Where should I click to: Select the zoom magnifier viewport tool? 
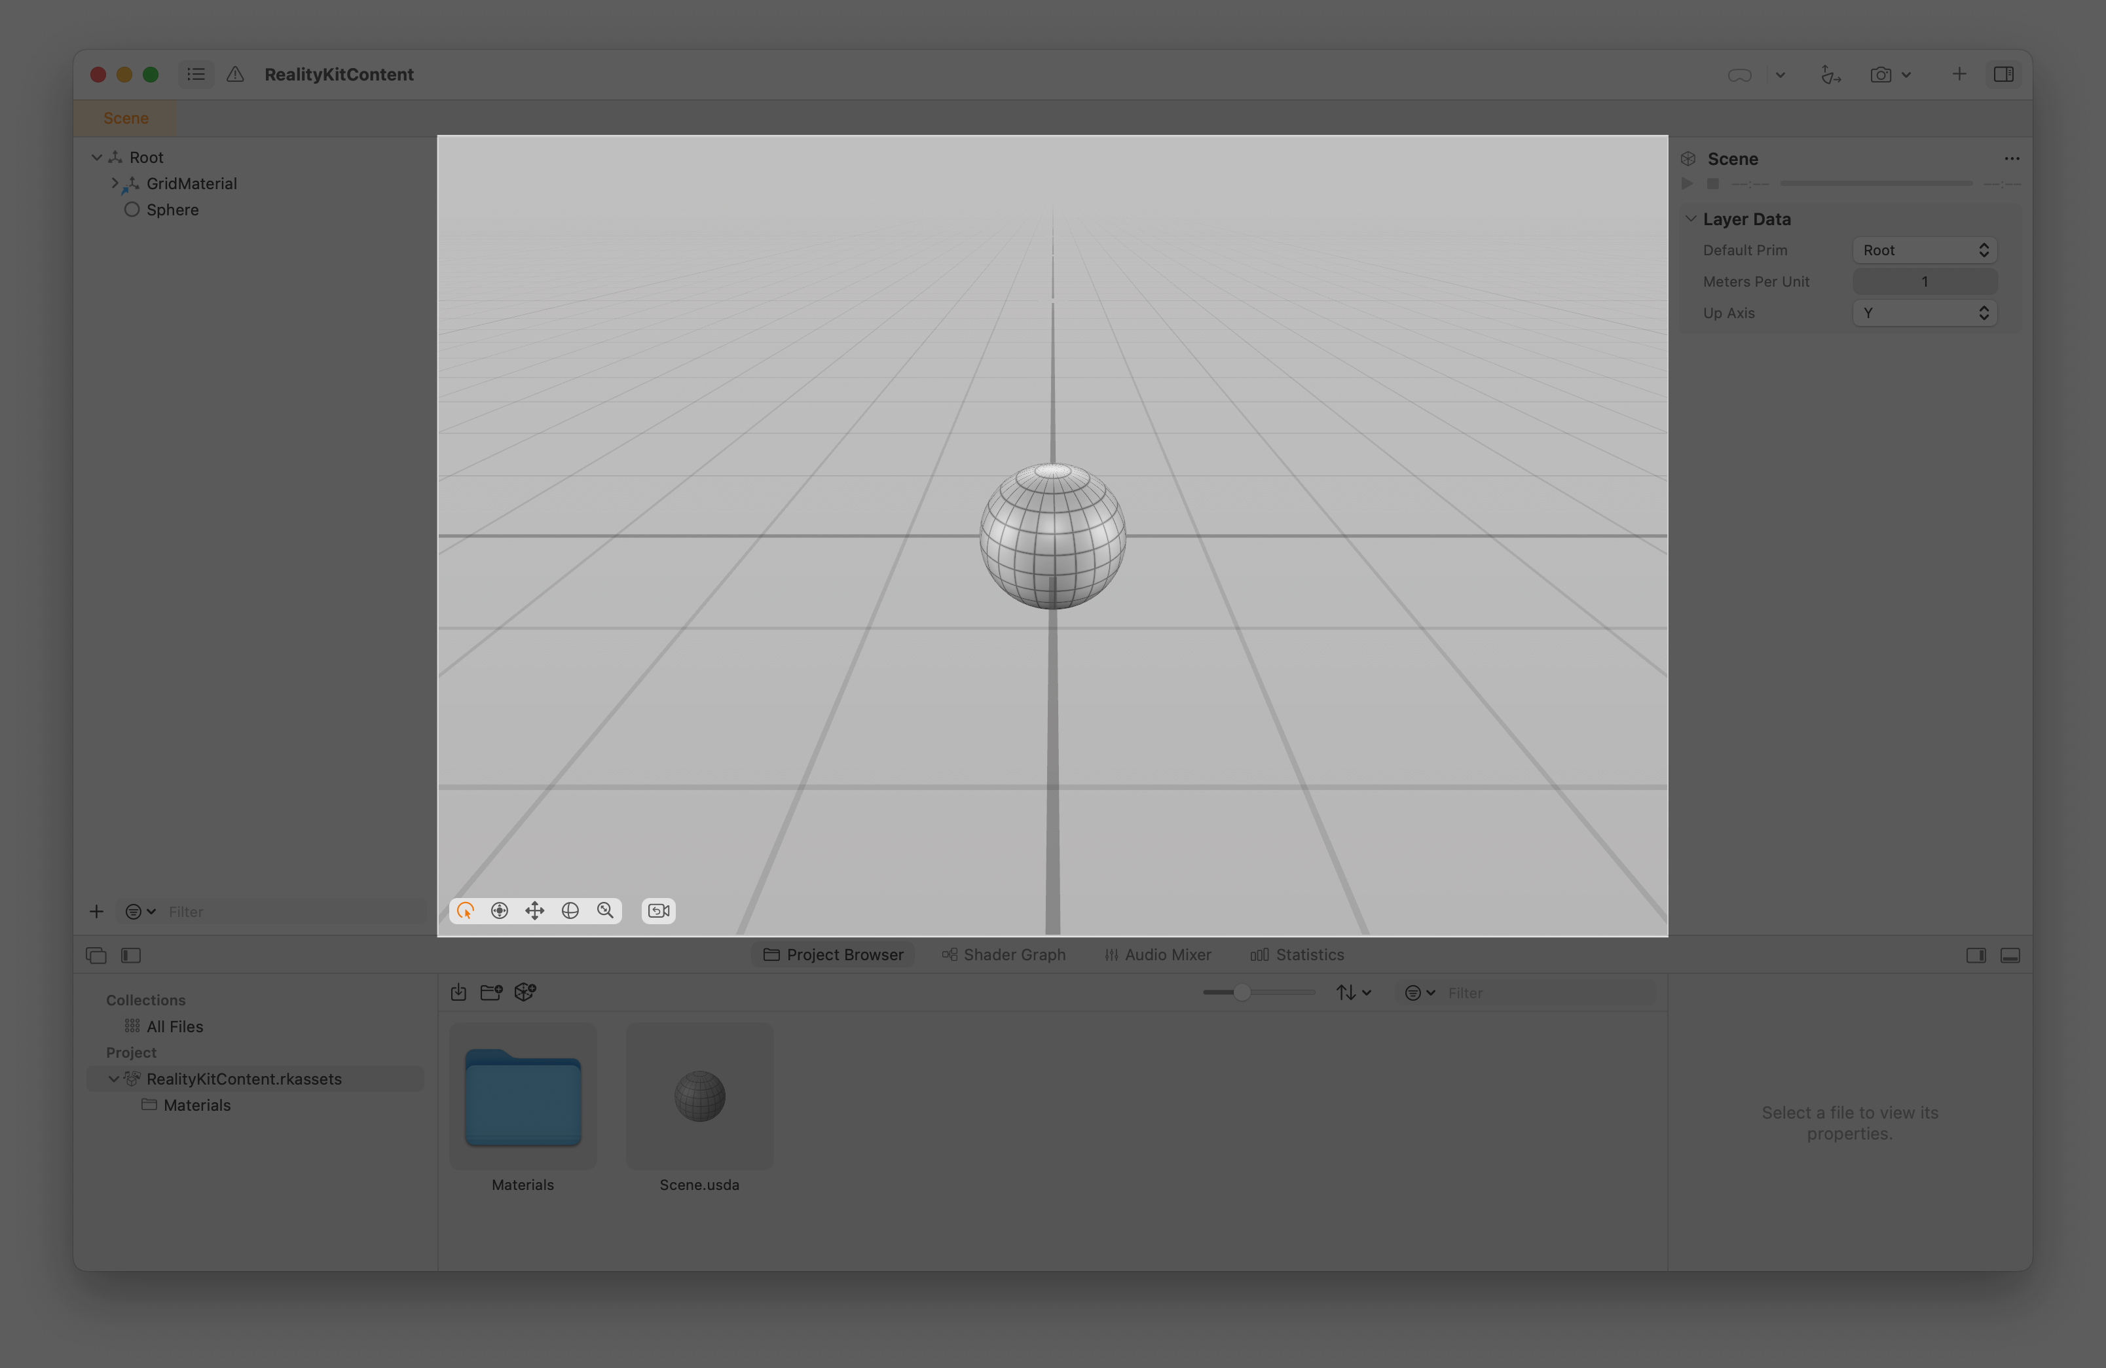coord(605,911)
